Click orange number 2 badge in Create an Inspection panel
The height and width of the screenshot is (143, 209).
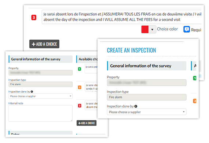195,101
